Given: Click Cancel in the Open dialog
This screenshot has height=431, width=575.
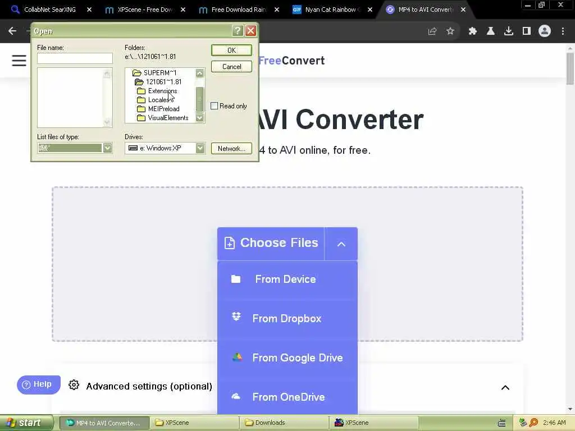Looking at the screenshot, I should pos(231,67).
